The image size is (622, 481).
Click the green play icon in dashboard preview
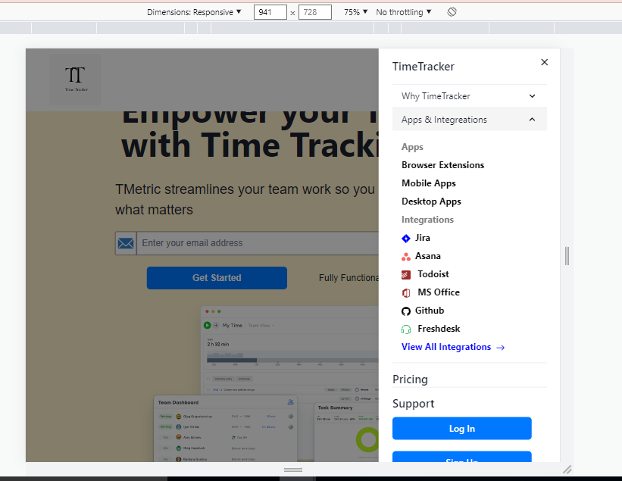[x=207, y=325]
